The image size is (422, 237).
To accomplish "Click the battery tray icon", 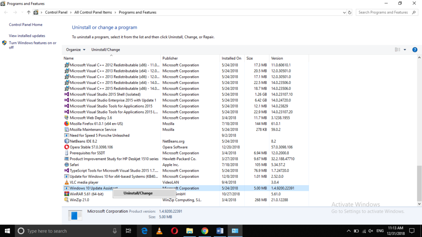I will (x=356, y=231).
